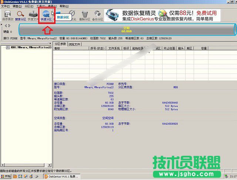Click the first quick launch icon on the taskbar

click(x=15, y=177)
